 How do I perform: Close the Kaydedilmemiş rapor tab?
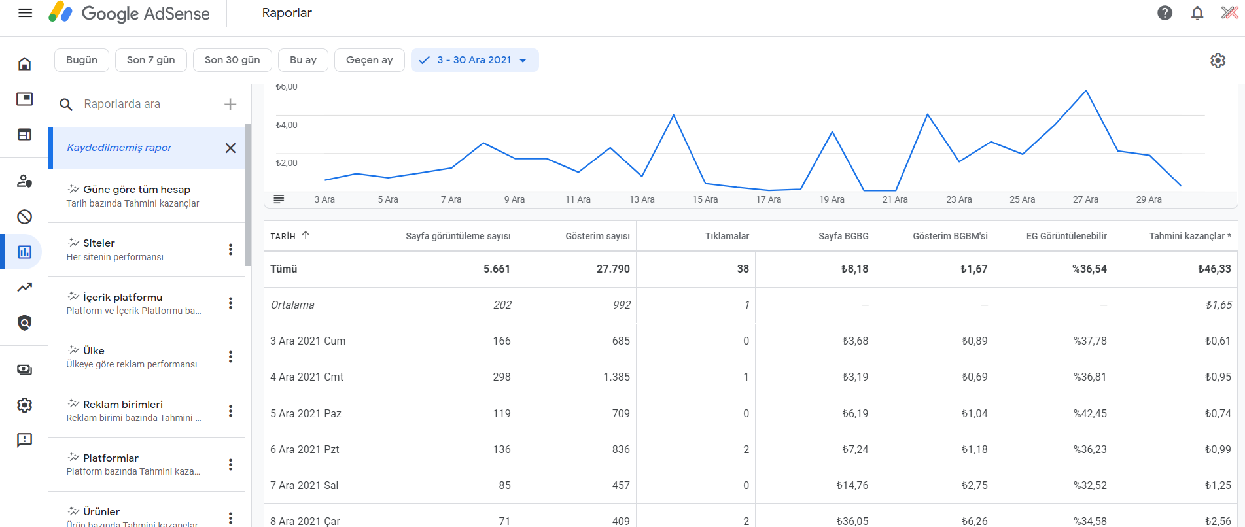pyautogui.click(x=230, y=148)
